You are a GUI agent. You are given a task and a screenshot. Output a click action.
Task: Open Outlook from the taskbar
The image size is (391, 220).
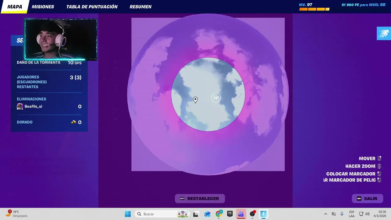point(207,214)
